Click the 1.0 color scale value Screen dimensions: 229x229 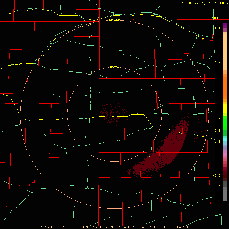tap(218, 153)
